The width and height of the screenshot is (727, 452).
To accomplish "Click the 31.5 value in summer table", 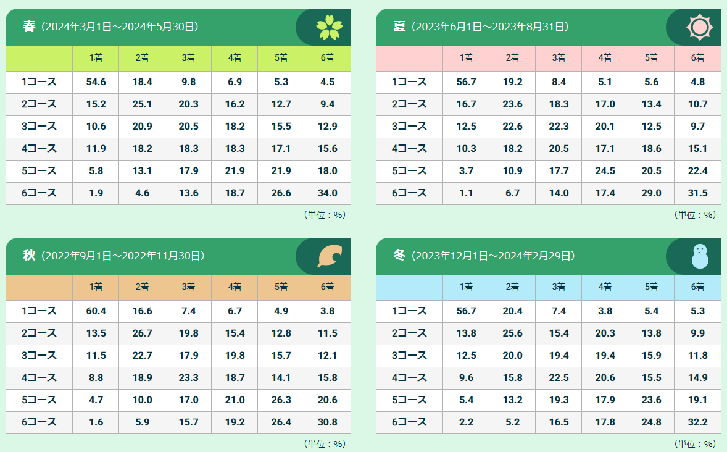I will pos(697,193).
